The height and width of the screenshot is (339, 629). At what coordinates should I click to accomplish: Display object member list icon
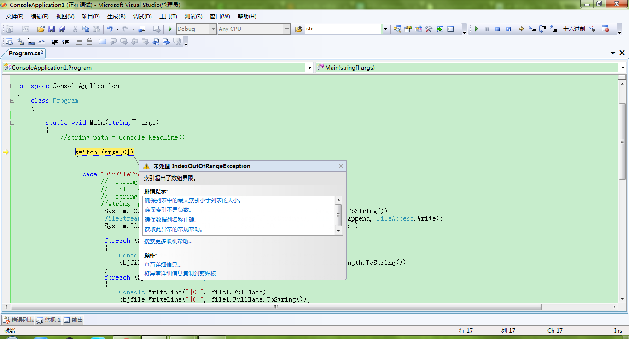click(9, 41)
